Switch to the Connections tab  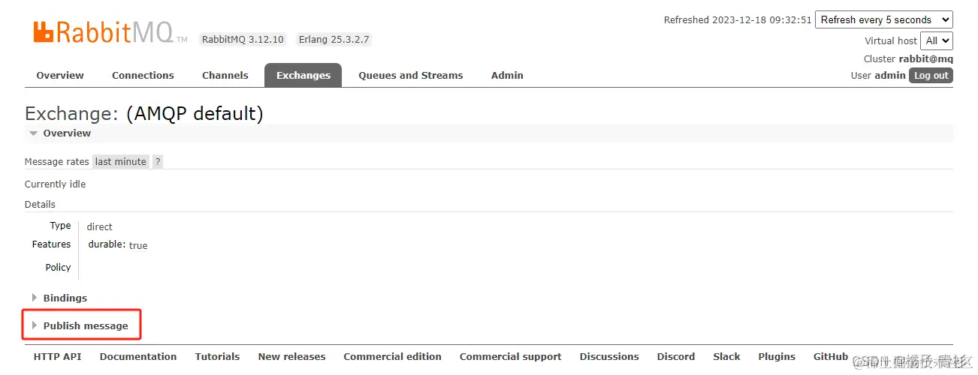pos(143,75)
